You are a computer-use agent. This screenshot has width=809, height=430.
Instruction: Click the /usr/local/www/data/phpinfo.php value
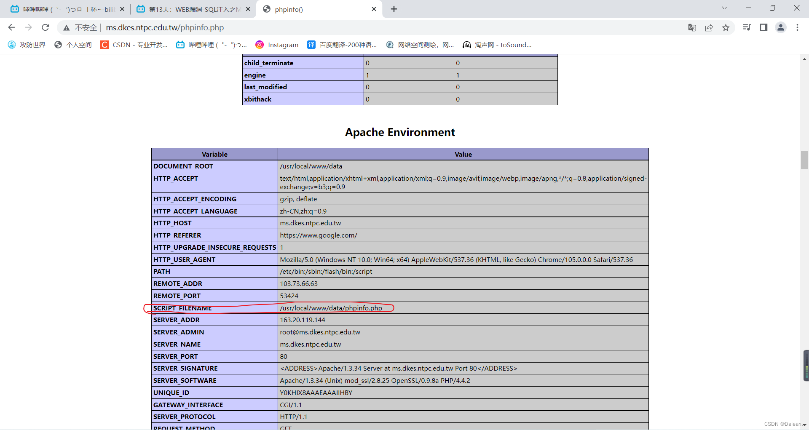331,308
